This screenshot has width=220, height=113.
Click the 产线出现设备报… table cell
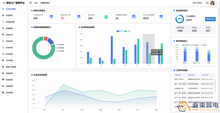pyautogui.click(x=194, y=84)
